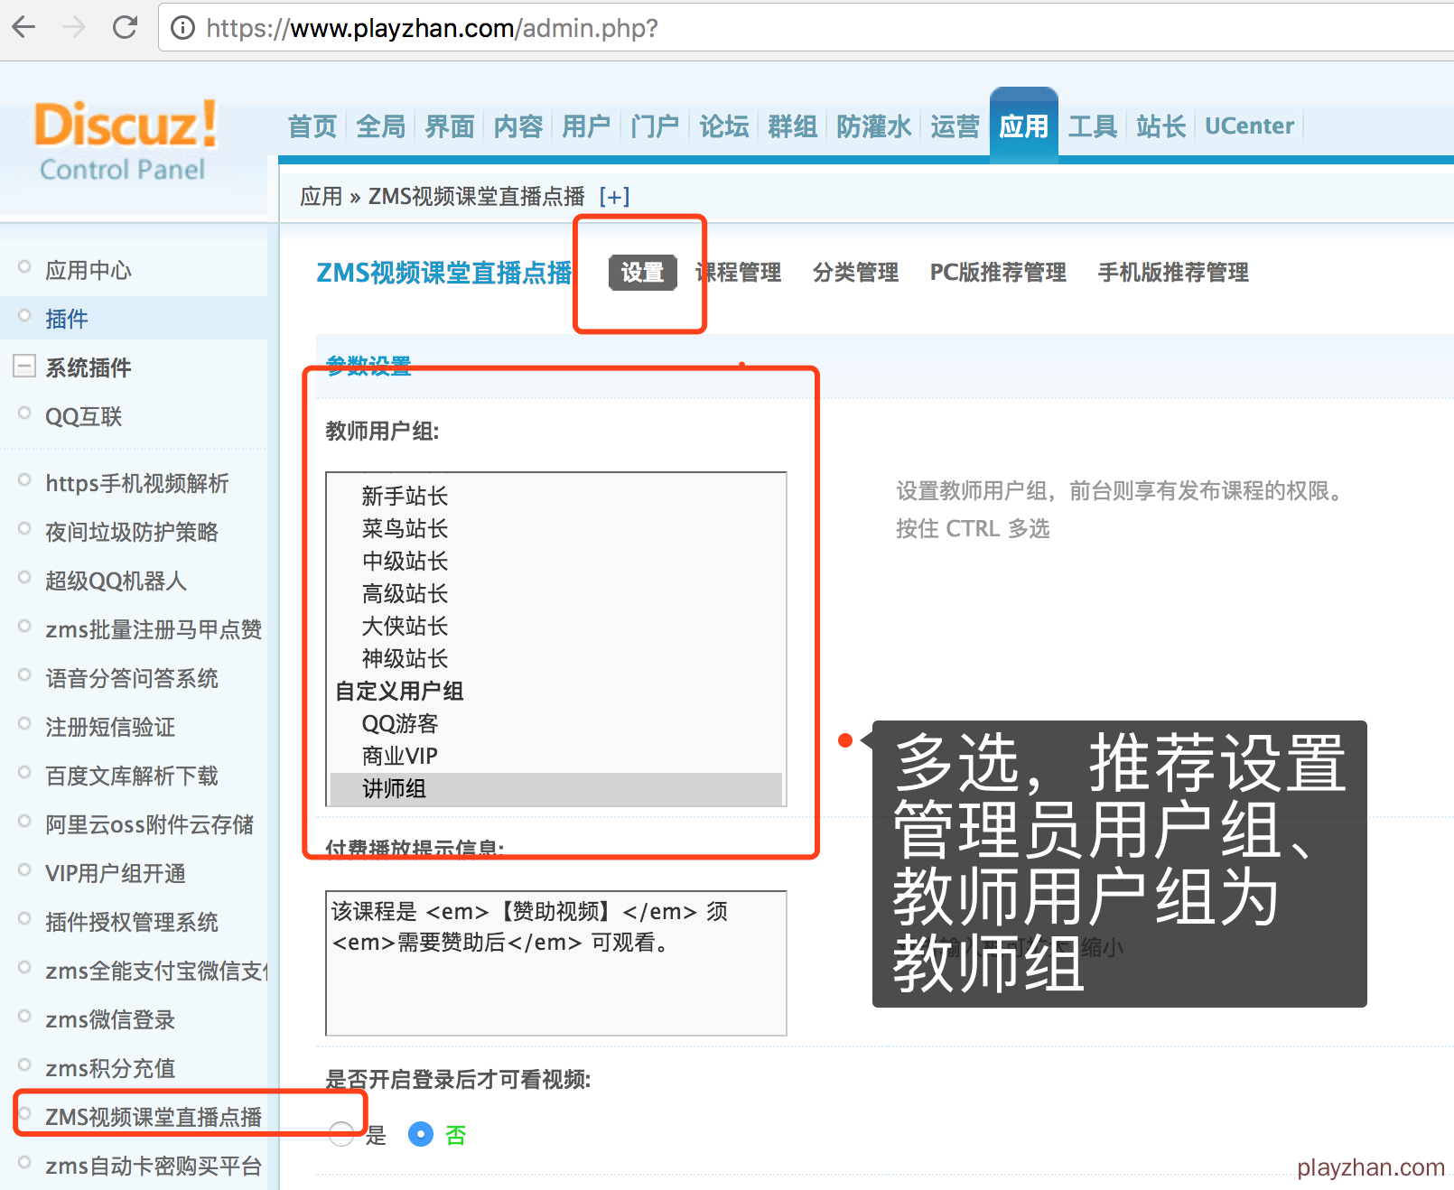
Task: Click the browser reload icon
Action: (x=125, y=28)
